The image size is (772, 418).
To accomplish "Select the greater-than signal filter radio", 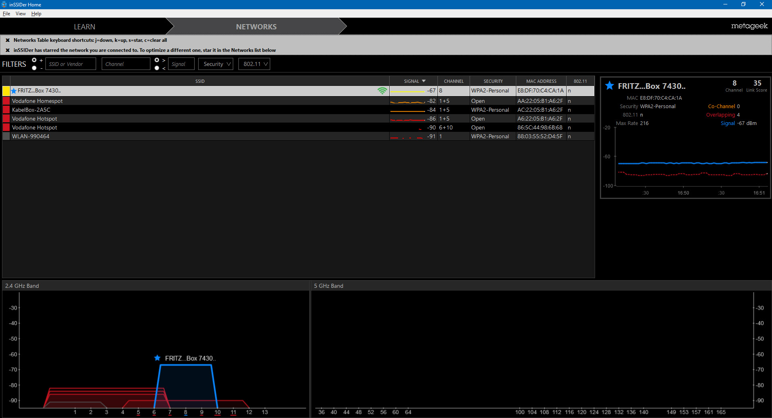I will click(157, 60).
